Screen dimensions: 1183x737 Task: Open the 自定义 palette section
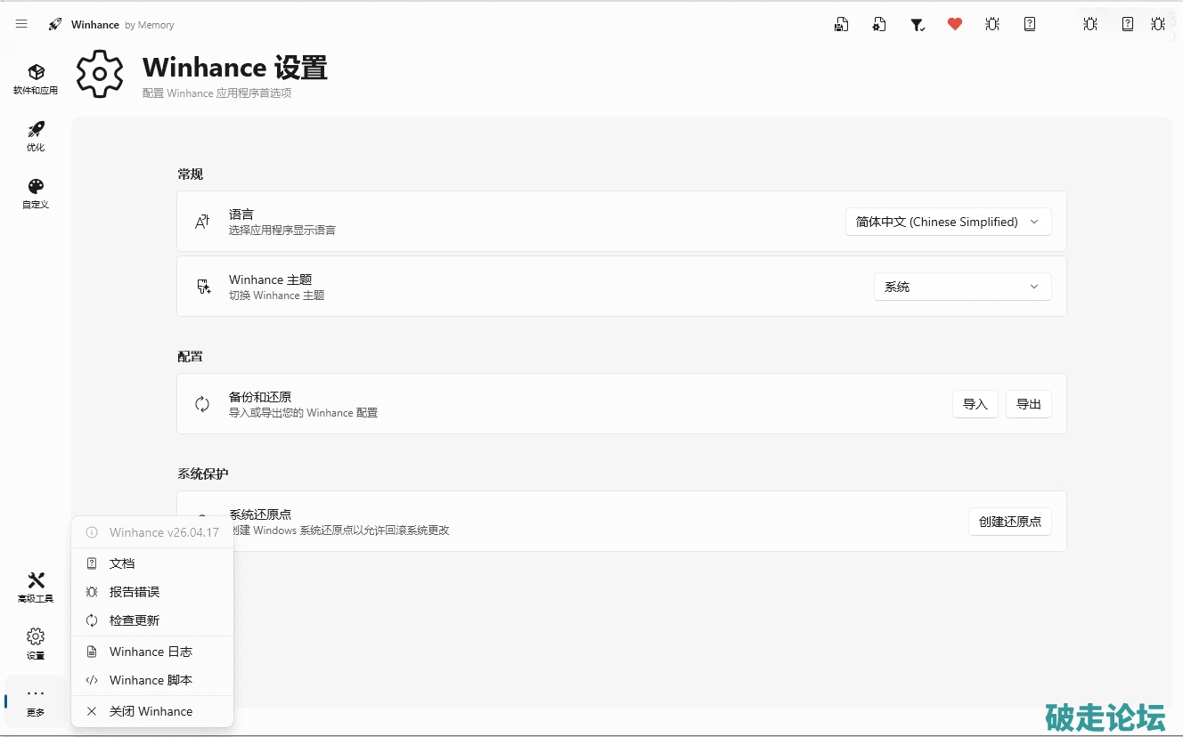36,193
